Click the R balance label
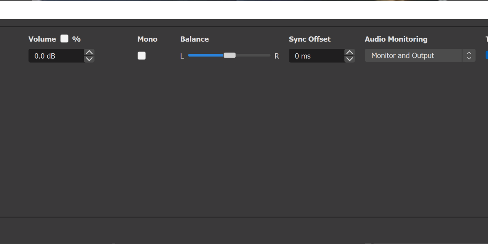The image size is (488, 244). [277, 56]
